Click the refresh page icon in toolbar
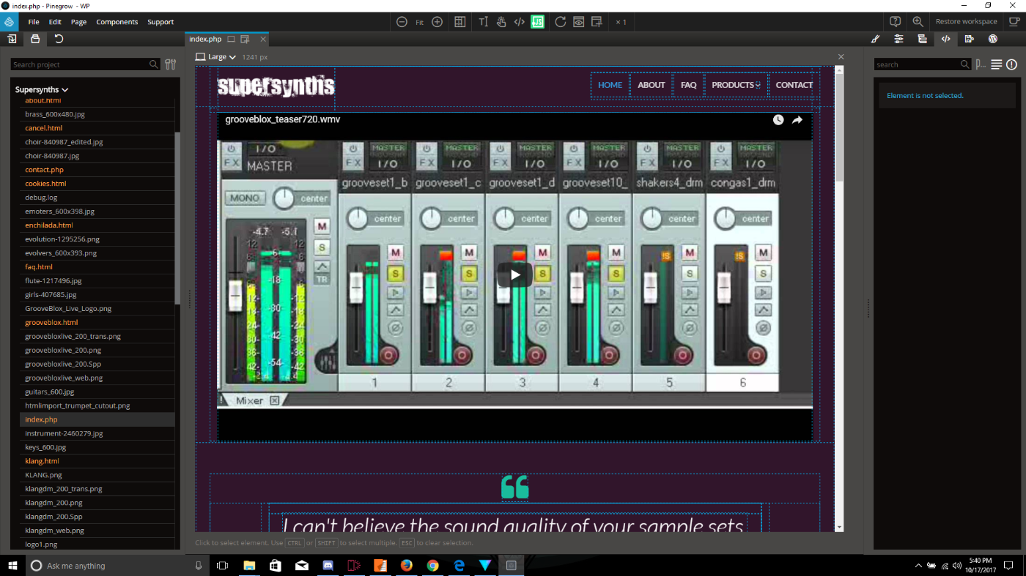Viewport: 1026px width, 576px height. coord(560,22)
